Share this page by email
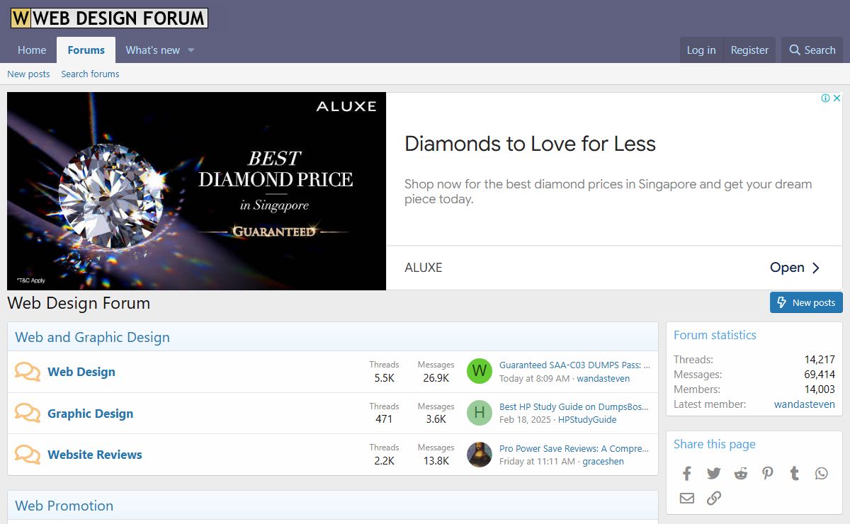The image size is (850, 524). tap(686, 498)
